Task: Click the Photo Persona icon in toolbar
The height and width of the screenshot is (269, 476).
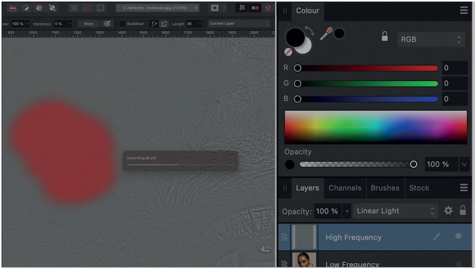Action: click(x=12, y=8)
